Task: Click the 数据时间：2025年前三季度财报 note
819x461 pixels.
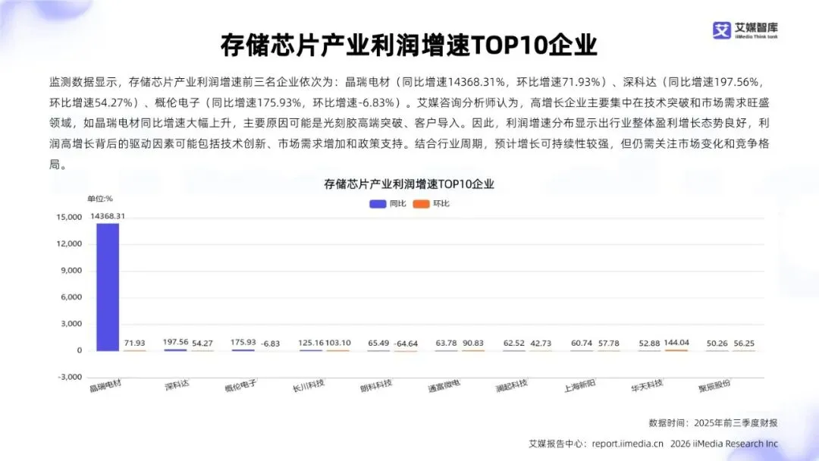Action: point(713,423)
